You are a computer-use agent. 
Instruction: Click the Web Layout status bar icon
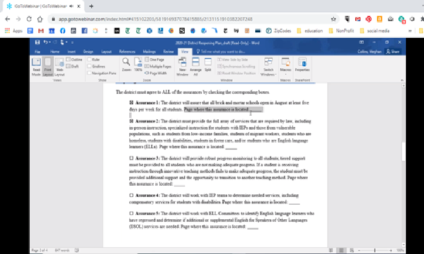(352, 250)
